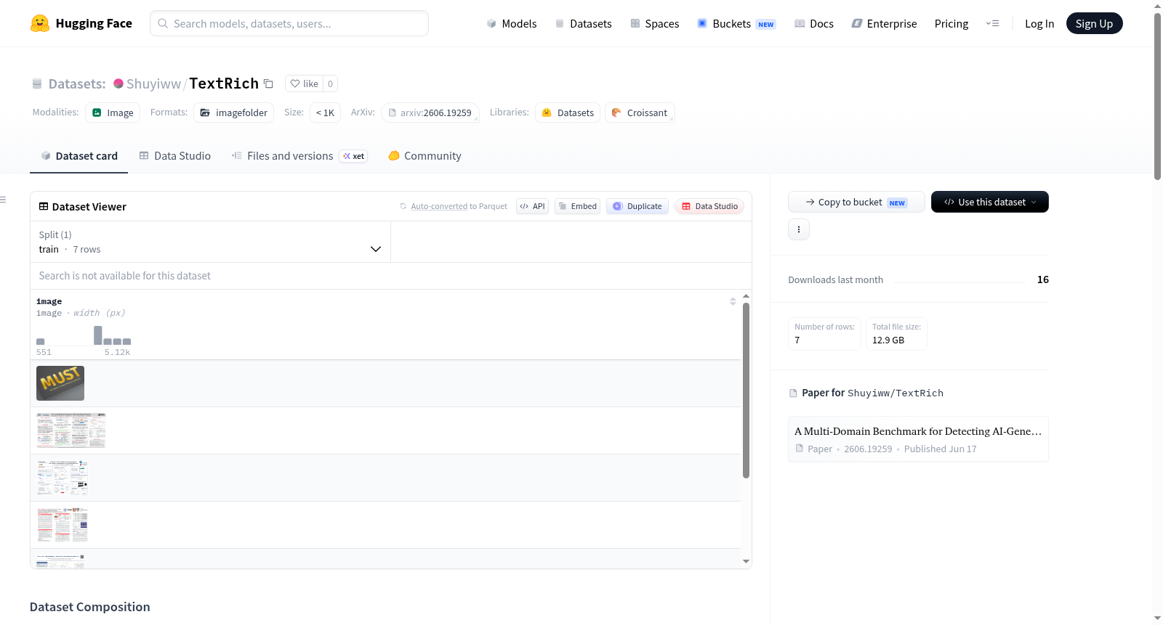Click the dataset viewer vertical scrollbar
1163x625 pixels.
(x=746, y=391)
